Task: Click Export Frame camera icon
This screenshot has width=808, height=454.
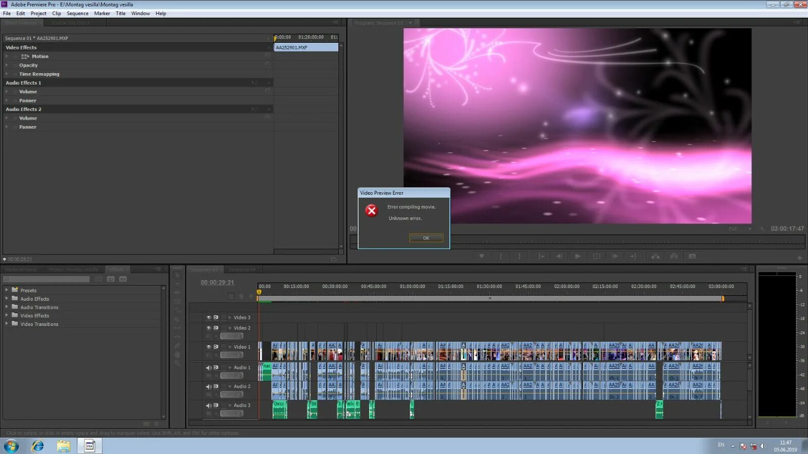Action: pos(692,256)
